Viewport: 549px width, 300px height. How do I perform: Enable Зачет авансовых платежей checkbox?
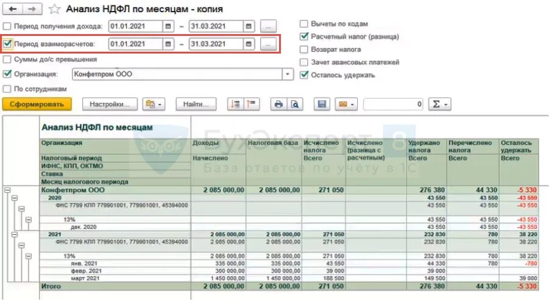pyautogui.click(x=304, y=62)
